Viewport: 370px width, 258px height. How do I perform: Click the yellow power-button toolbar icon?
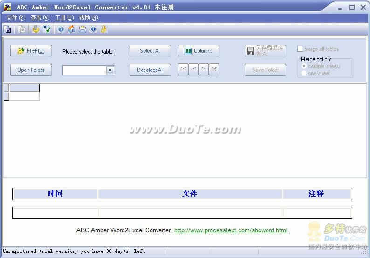click(x=35, y=29)
